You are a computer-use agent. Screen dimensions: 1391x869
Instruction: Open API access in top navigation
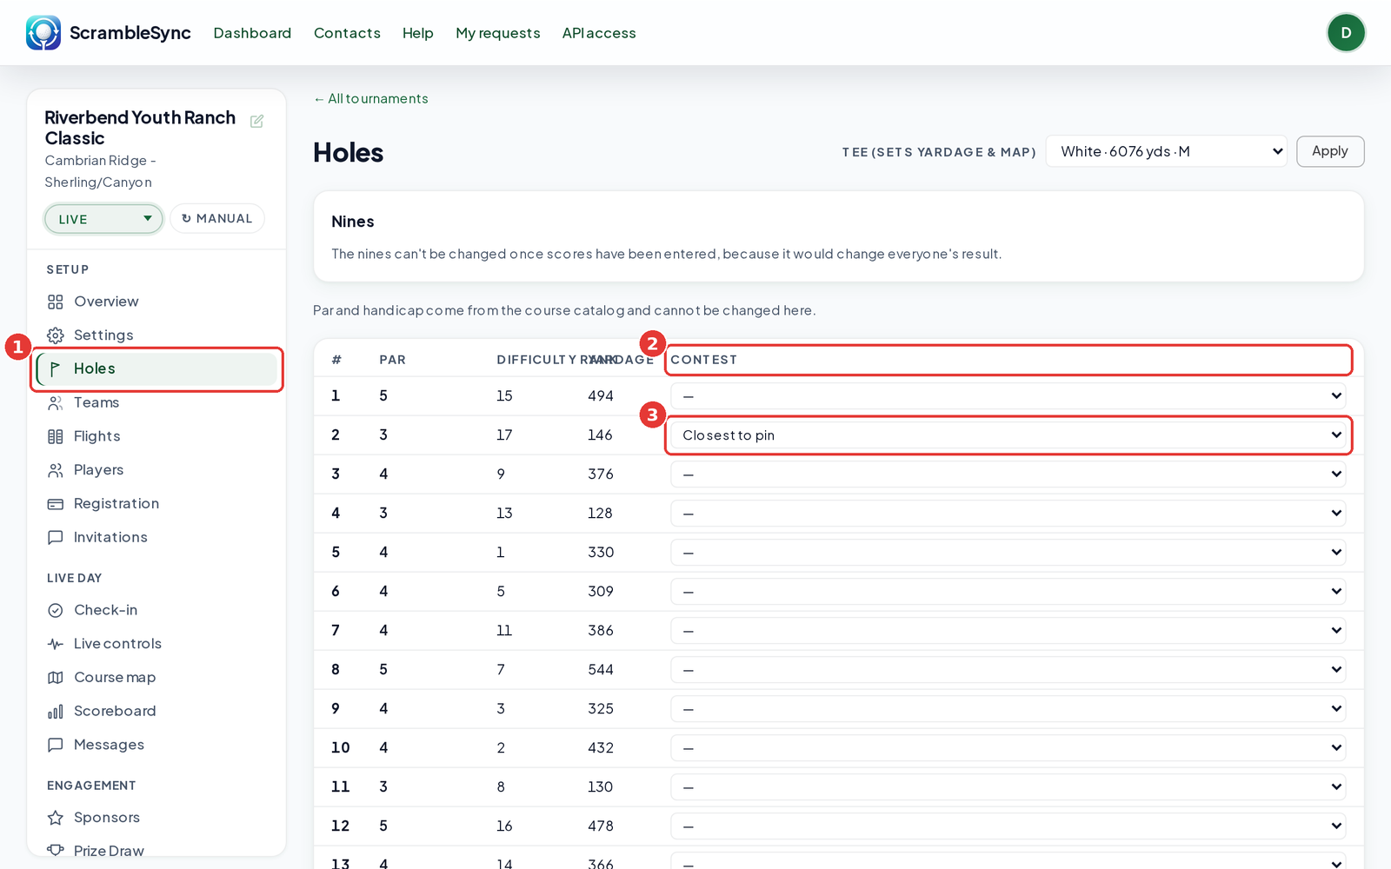(x=599, y=33)
